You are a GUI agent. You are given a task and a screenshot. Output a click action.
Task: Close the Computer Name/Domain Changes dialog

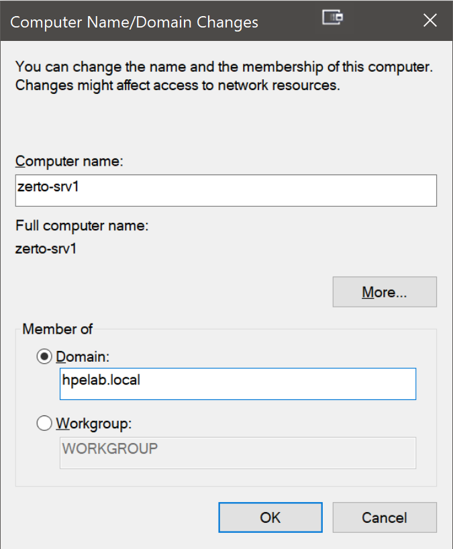tap(430, 20)
